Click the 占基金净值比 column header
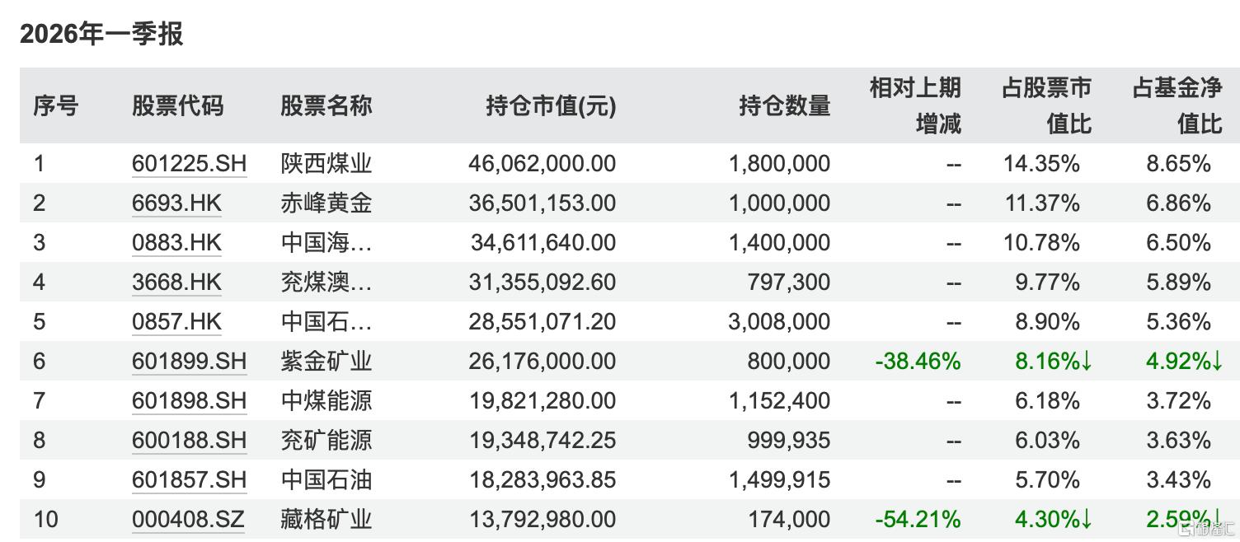 click(1177, 105)
